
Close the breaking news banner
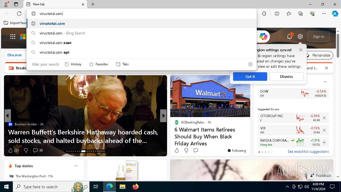tap(327, 68)
